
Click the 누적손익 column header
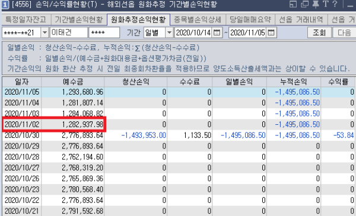pyautogui.click(x=294, y=82)
